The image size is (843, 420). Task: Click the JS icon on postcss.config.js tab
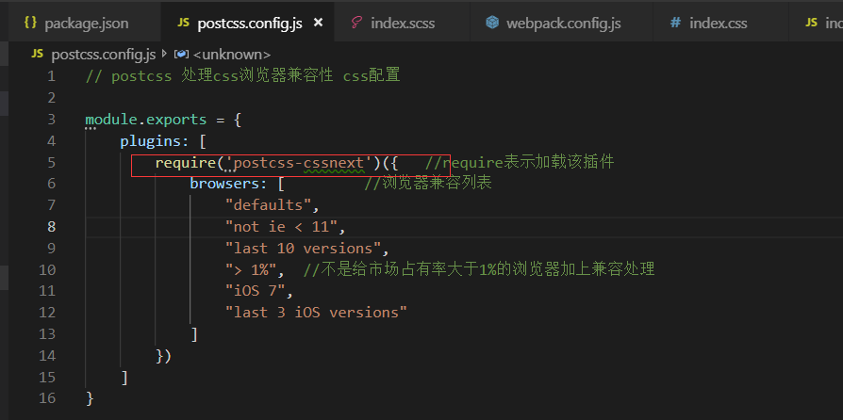point(183,22)
